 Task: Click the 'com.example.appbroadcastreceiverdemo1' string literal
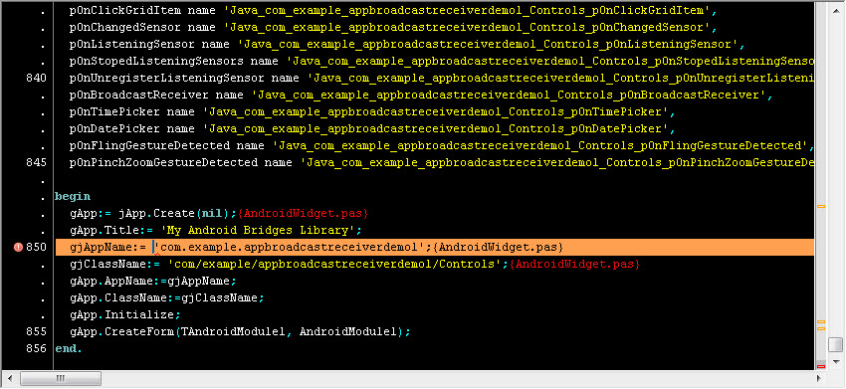[x=290, y=247]
